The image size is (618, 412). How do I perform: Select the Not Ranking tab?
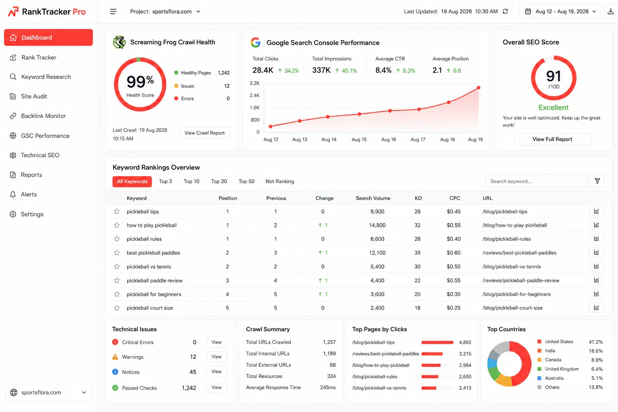[280, 181]
